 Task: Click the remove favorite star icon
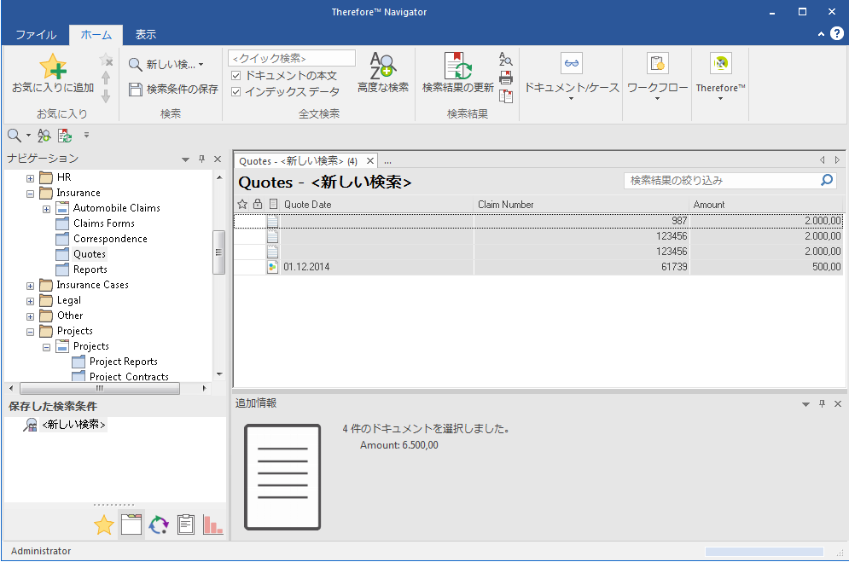(x=106, y=60)
